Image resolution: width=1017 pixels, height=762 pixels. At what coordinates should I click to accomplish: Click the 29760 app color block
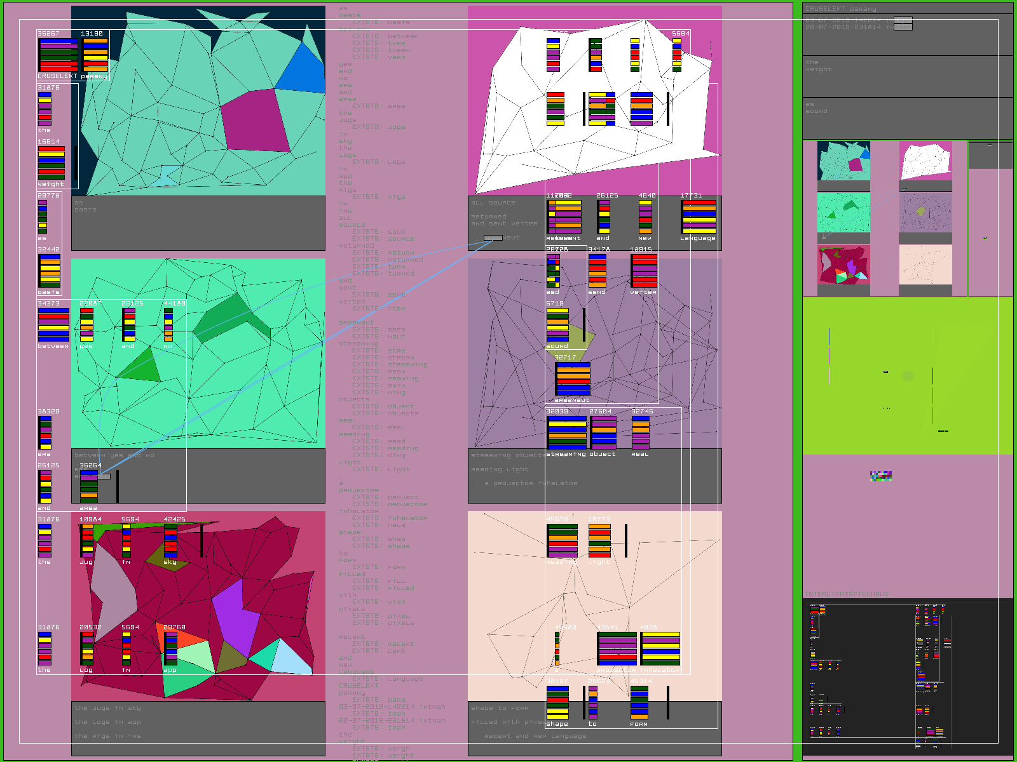[x=171, y=649]
